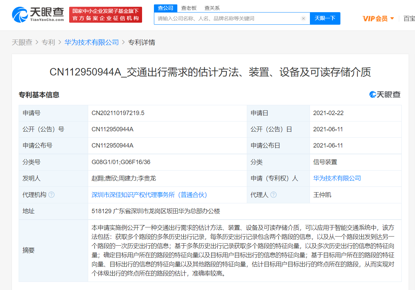Select the date in the 申请公布日 row
The height and width of the screenshot is (290, 415).
(x=328, y=146)
